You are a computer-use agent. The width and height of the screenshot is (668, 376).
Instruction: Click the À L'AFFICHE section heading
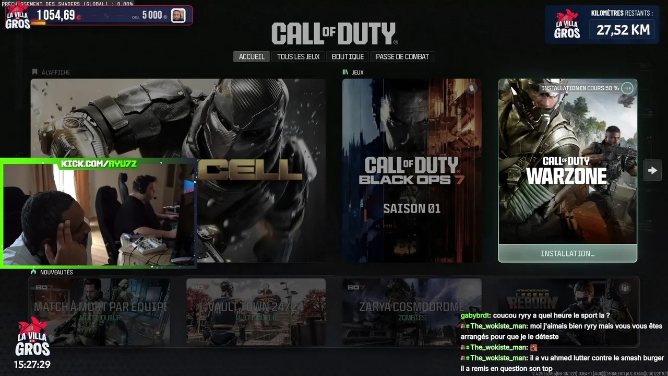56,72
